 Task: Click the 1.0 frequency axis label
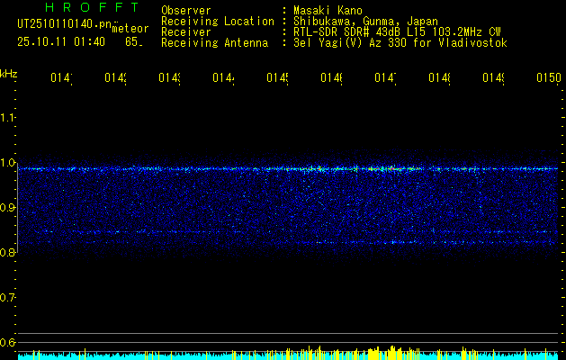[7, 163]
